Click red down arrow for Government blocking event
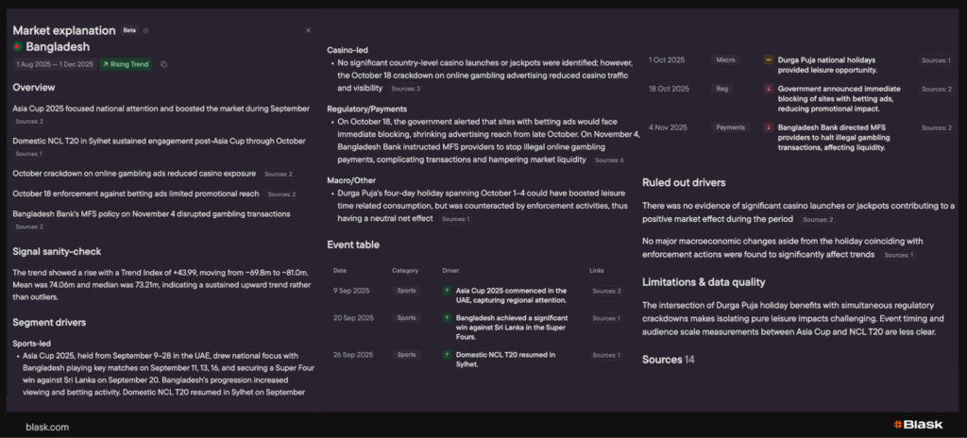 point(769,89)
